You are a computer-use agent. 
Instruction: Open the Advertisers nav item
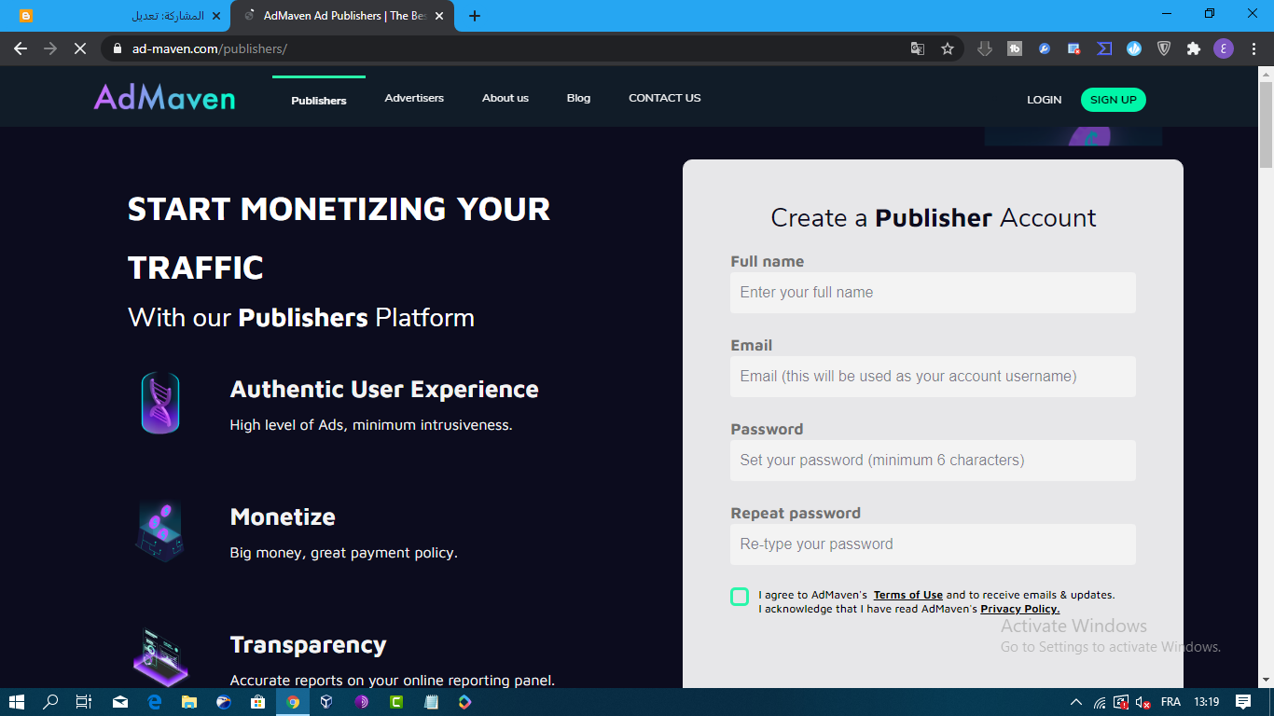coord(414,98)
